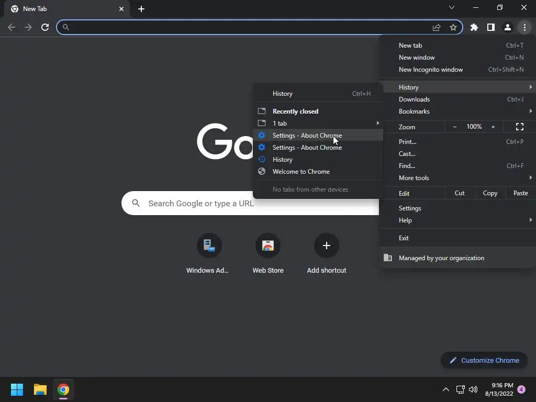
Task: Enter fullscreen using the zoom row icon
Action: (x=520, y=127)
